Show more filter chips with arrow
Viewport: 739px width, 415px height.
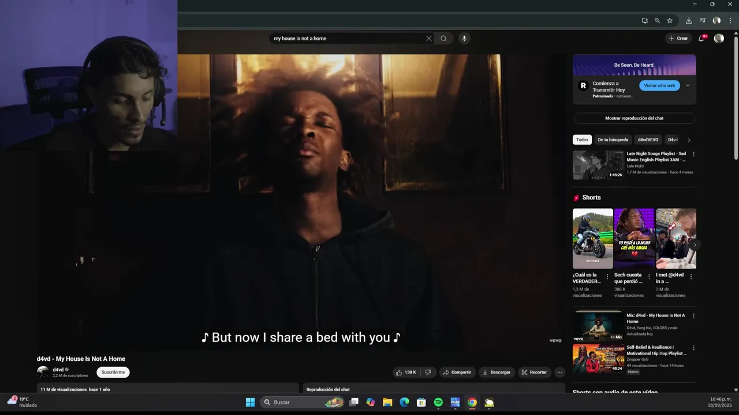point(689,140)
